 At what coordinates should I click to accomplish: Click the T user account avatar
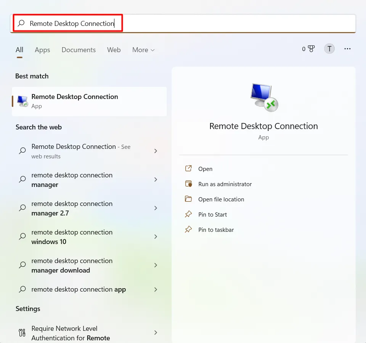[x=329, y=49]
